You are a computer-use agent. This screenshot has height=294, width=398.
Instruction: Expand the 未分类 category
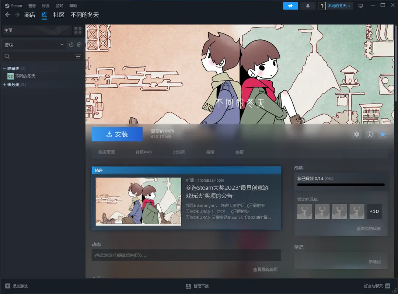pyautogui.click(x=4, y=85)
